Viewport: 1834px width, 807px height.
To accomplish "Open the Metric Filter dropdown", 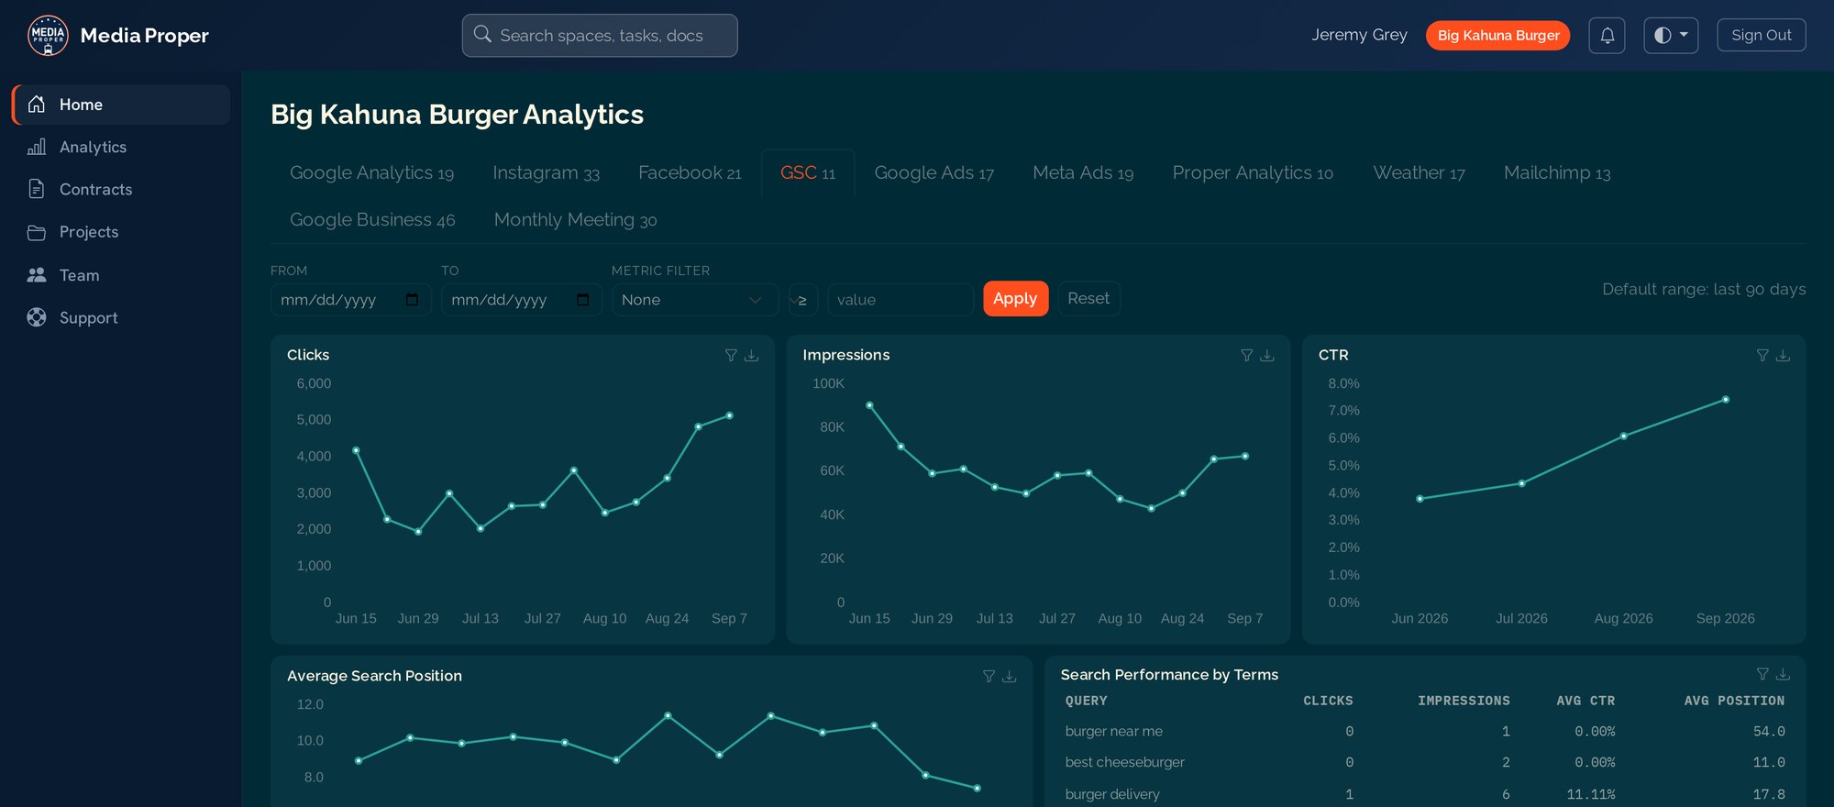I will pyautogui.click(x=694, y=300).
